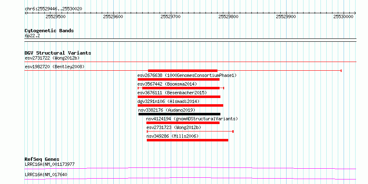The image size is (368, 184).
Task: Select the nsv3382176 (Audano2019) label
Action: (x=167, y=110)
